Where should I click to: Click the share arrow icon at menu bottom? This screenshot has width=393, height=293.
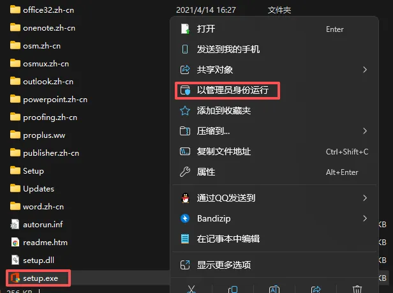316,289
